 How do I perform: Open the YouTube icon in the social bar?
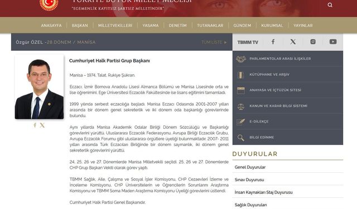click(x=333, y=42)
